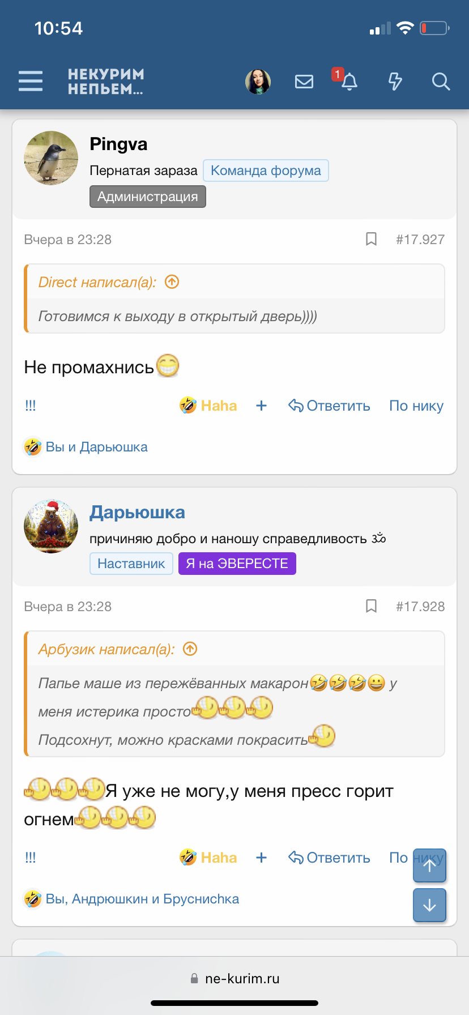Image resolution: width=469 pixels, height=1015 pixels.
Task: Open private messages via envelope icon
Action: [x=304, y=81]
